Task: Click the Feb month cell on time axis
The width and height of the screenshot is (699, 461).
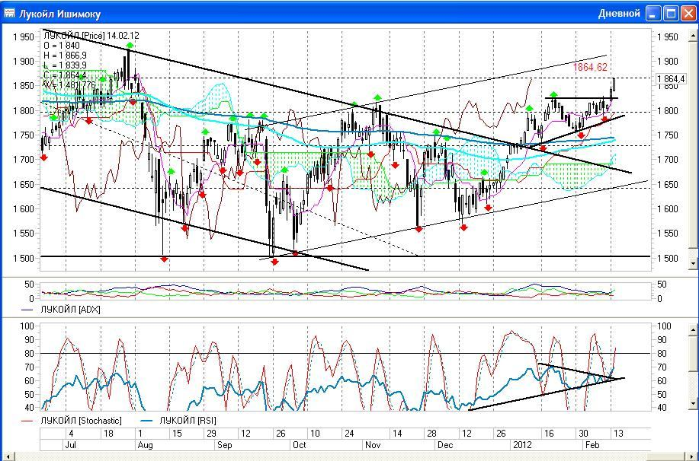Action: click(x=617, y=444)
